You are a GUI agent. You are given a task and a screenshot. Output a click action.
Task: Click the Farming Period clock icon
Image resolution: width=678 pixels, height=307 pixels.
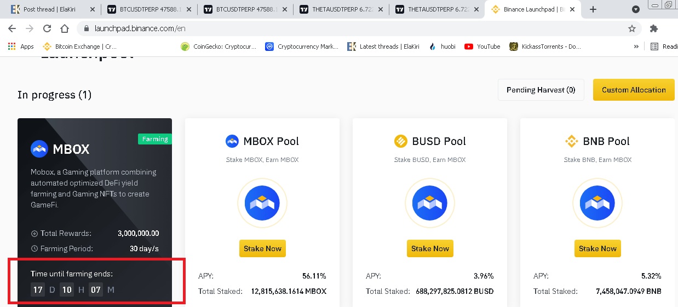coord(35,248)
